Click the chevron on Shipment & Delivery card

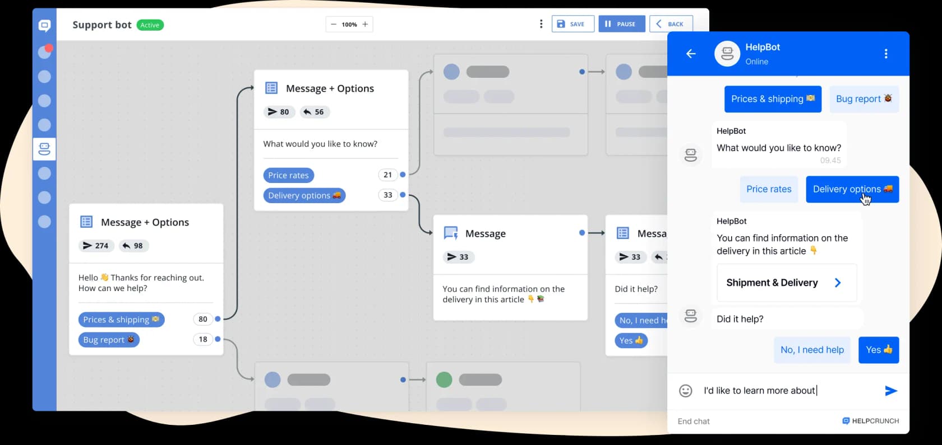(x=838, y=283)
